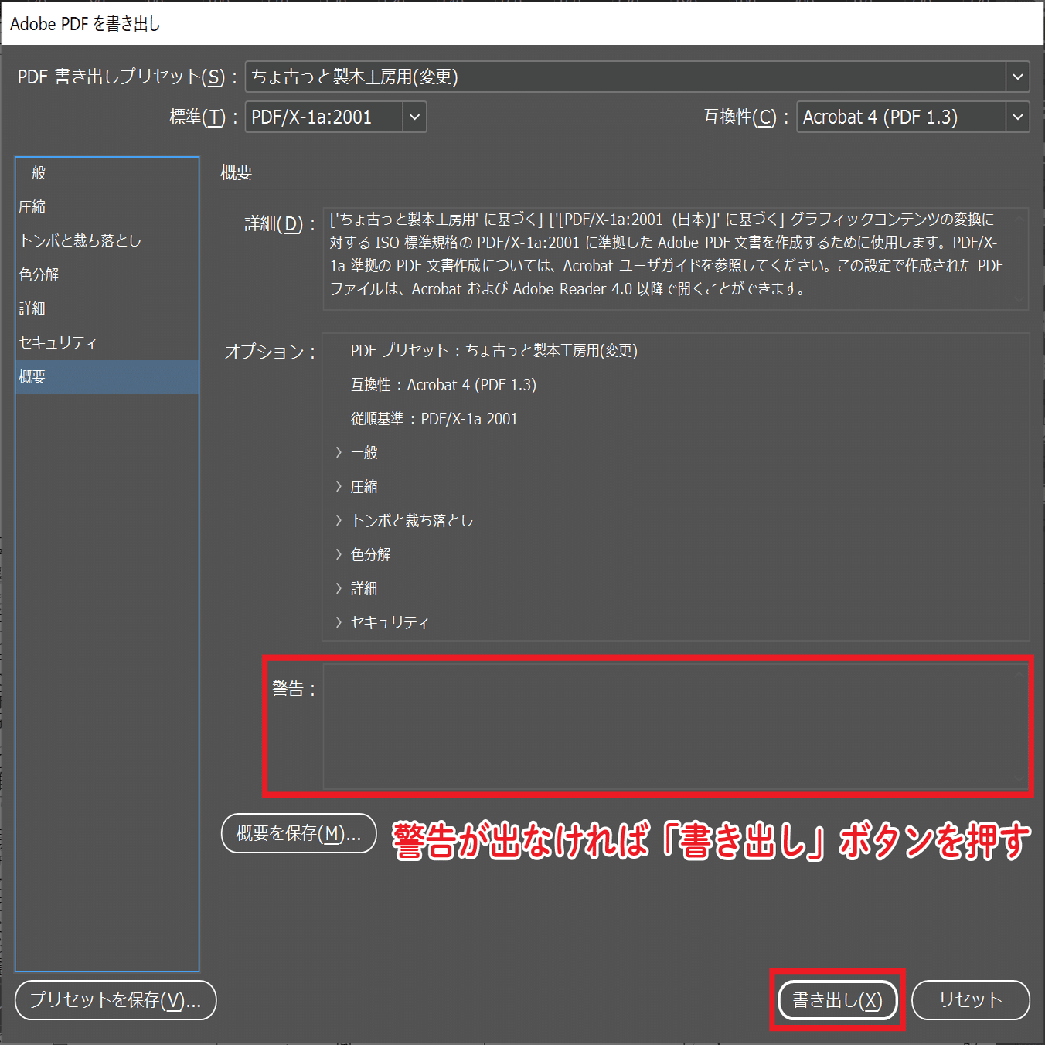Viewport: 1045px width, 1045px height.
Task: Click the 互換性：Acrobat 4 (PDF 1.3) options line
Action: tap(444, 385)
